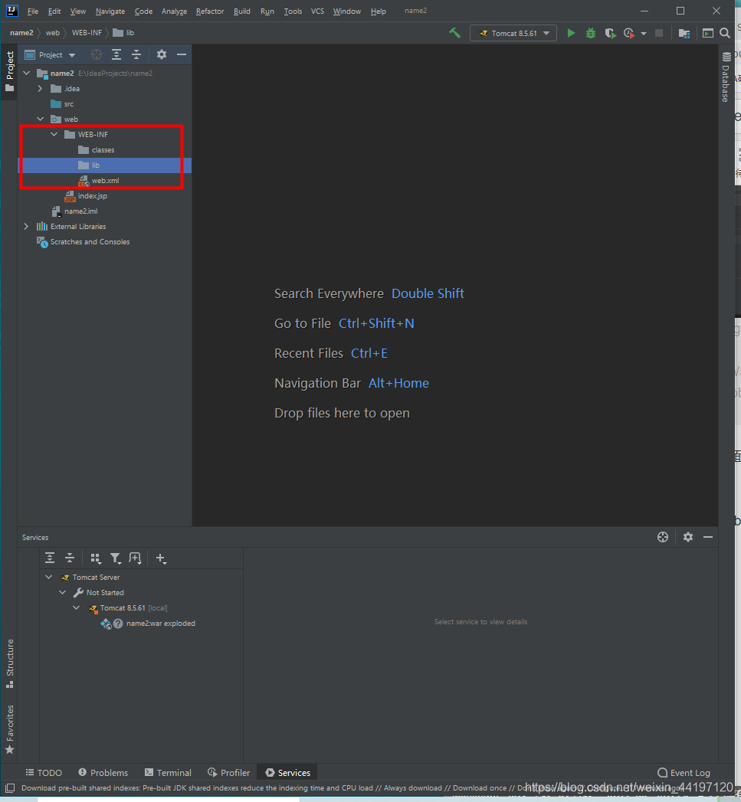Image resolution: width=741 pixels, height=802 pixels.
Task: Open the Tomcat 8.5.61 run configuration dropdown
Action: click(513, 33)
